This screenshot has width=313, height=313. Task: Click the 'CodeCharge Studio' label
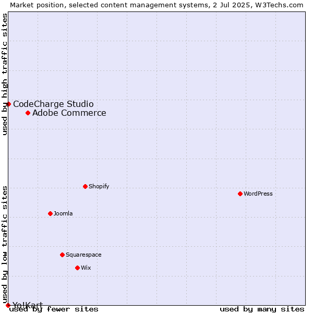[x=53, y=104]
